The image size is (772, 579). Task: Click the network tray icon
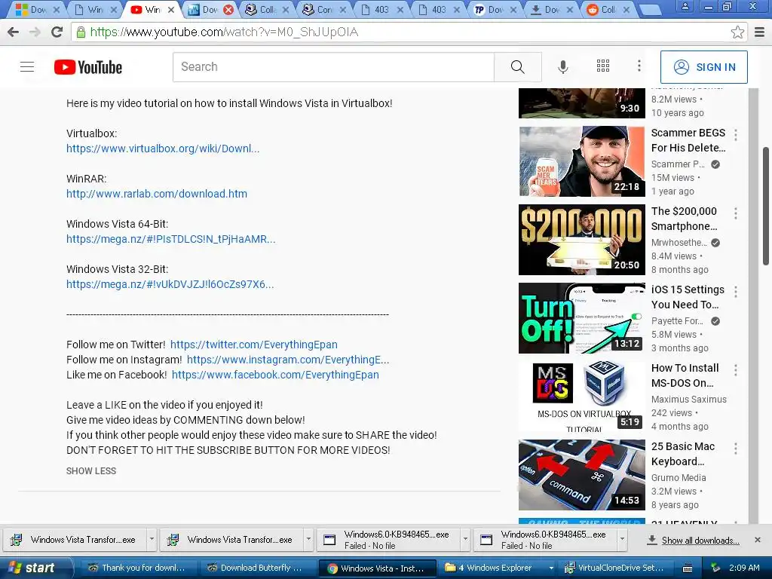pos(715,568)
